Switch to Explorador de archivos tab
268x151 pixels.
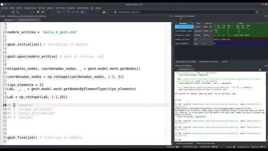pos(209,62)
